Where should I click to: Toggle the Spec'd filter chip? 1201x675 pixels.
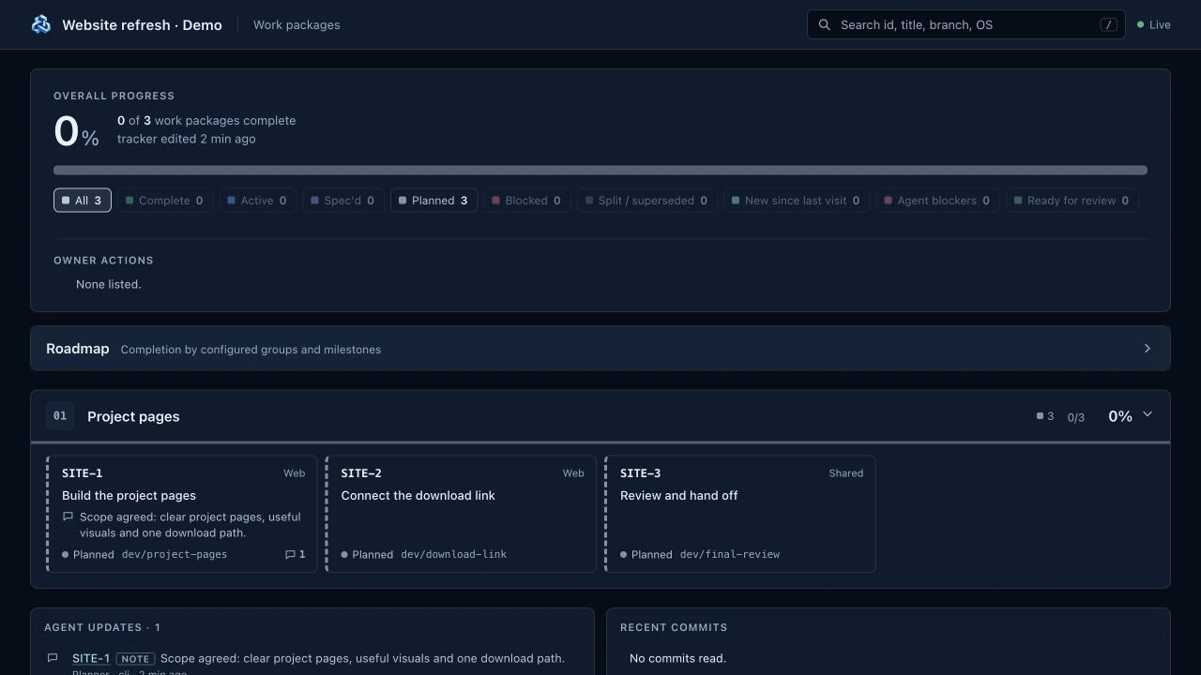pos(342,201)
